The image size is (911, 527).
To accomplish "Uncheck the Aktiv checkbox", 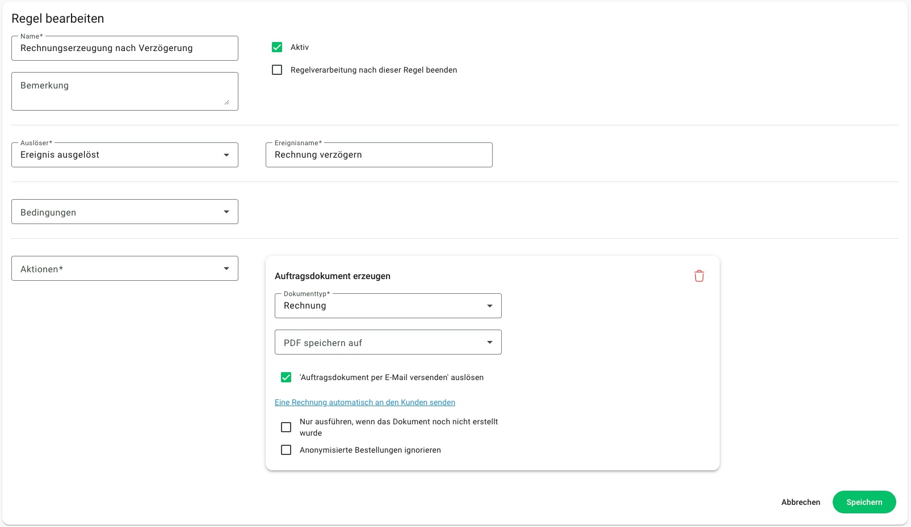I will [x=277, y=47].
